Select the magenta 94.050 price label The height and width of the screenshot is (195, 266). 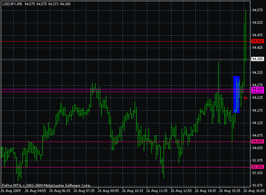coord(257,141)
